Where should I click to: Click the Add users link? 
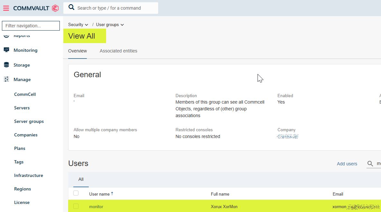click(347, 164)
